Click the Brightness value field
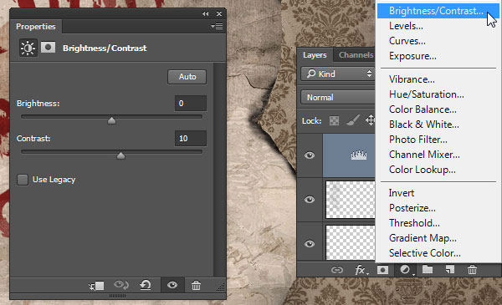502x305 pixels. point(191,104)
